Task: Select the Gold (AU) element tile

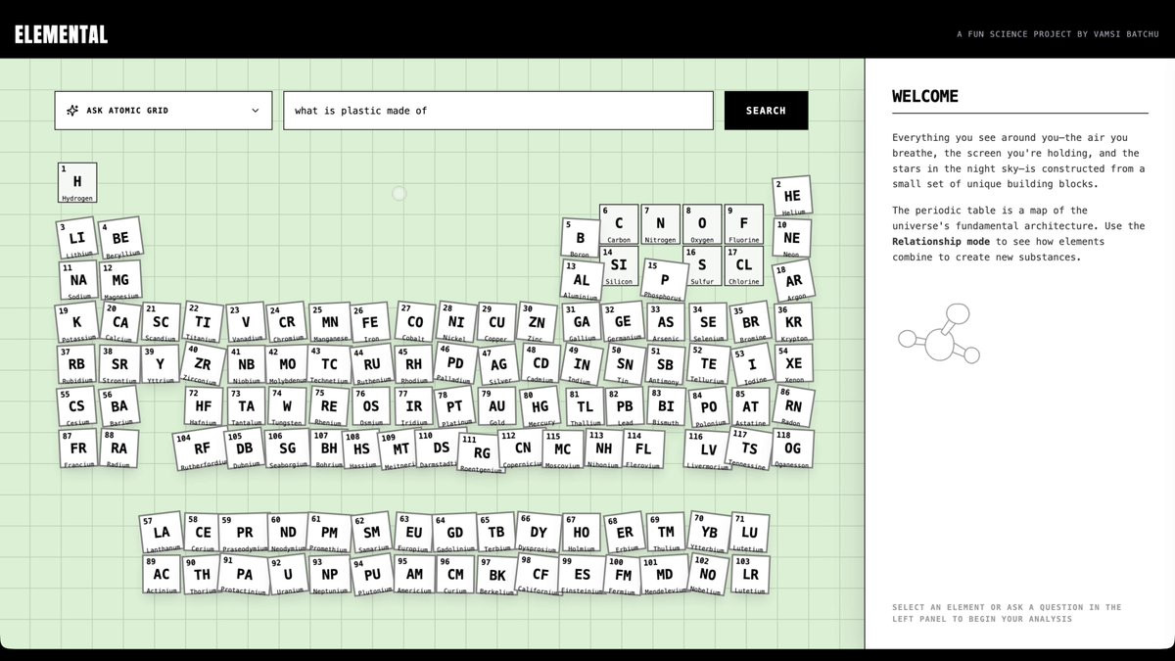Action: (497, 406)
